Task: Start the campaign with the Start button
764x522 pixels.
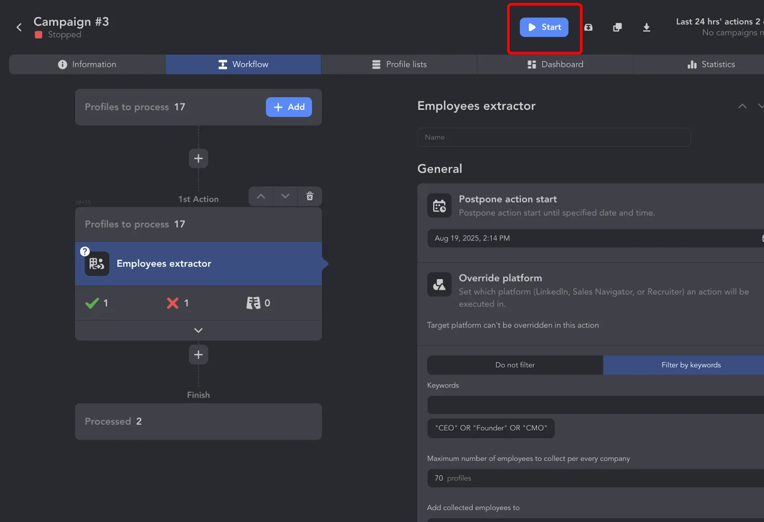Action: coord(544,27)
